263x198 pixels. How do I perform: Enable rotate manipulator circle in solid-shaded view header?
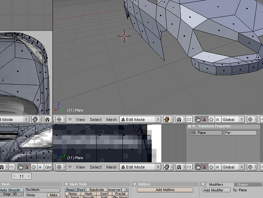tap(211, 120)
